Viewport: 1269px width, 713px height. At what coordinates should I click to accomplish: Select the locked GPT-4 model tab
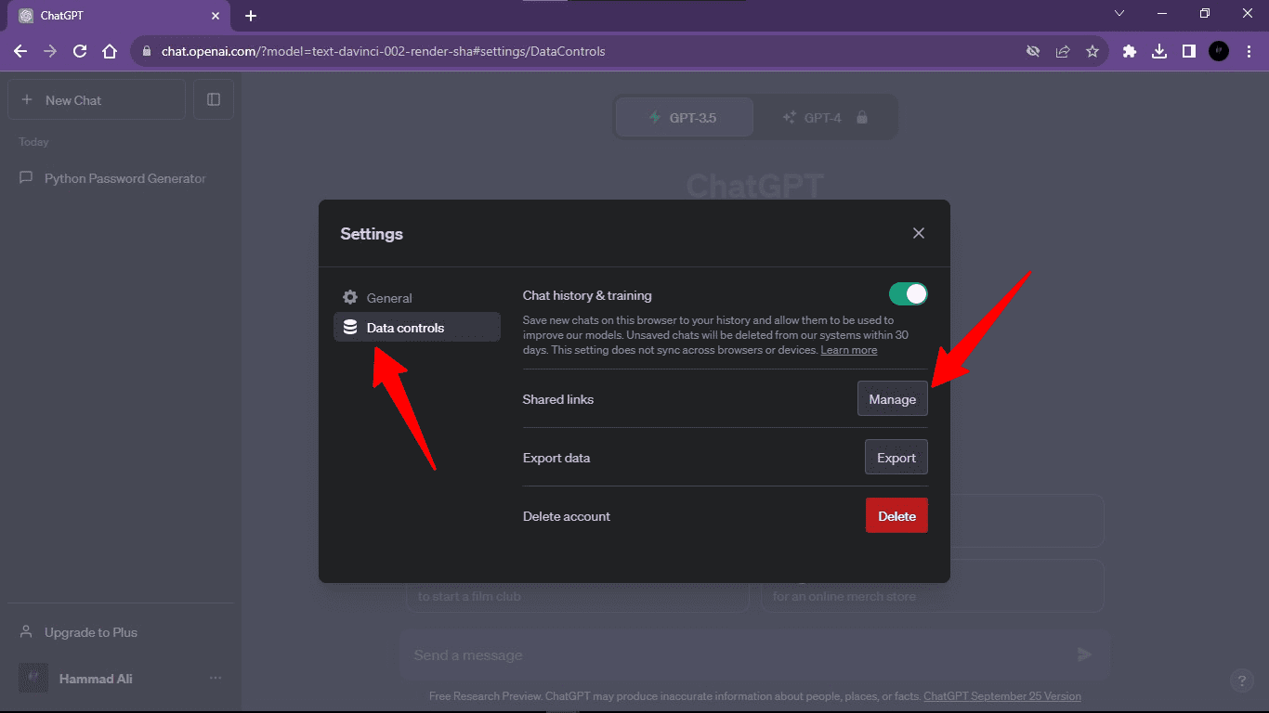click(825, 118)
